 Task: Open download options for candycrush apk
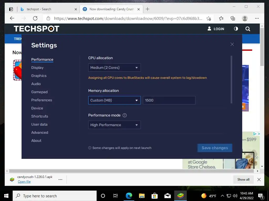[x=60, y=180]
